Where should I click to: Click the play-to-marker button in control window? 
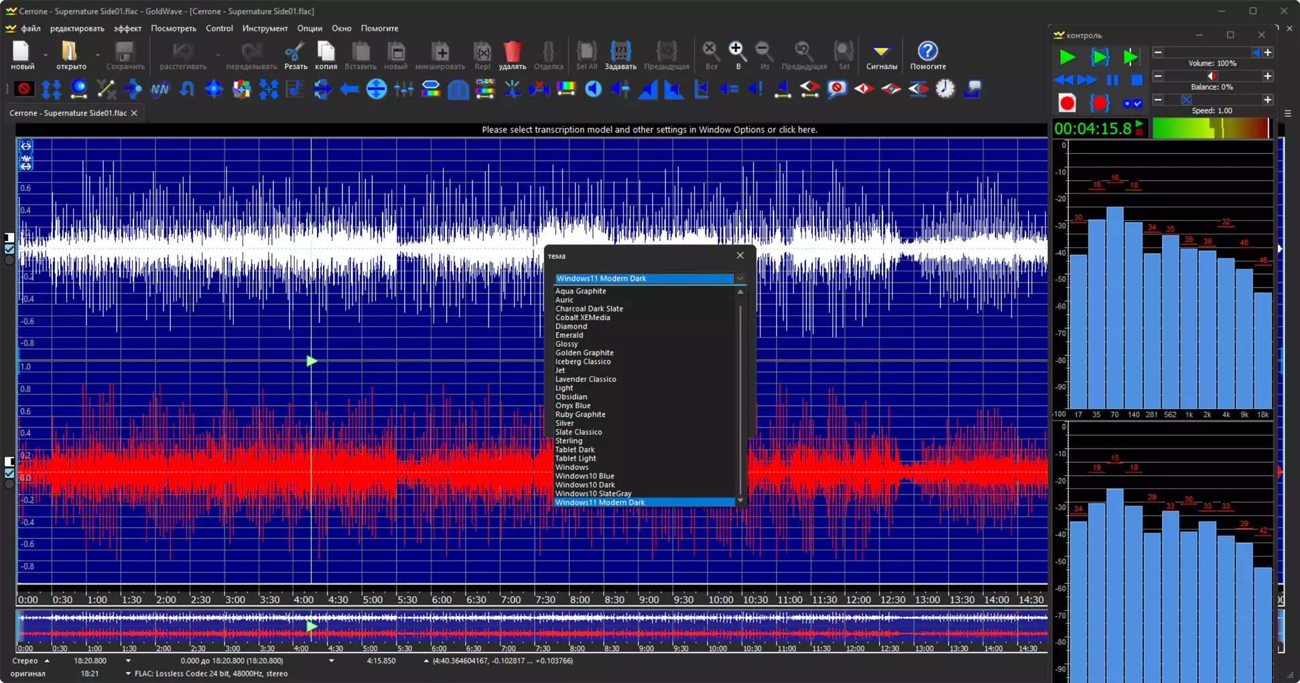pyautogui.click(x=1130, y=58)
